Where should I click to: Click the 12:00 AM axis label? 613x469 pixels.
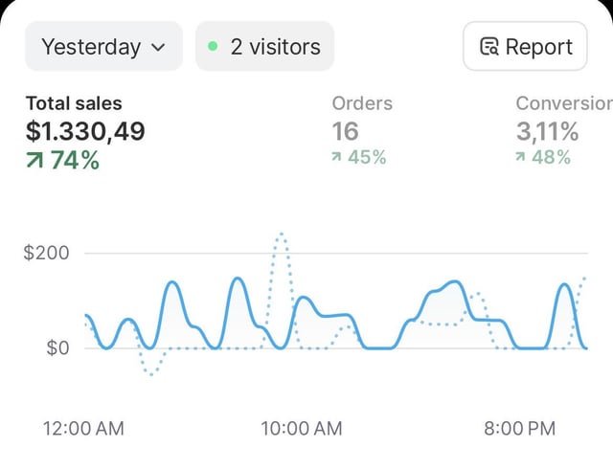(x=83, y=429)
